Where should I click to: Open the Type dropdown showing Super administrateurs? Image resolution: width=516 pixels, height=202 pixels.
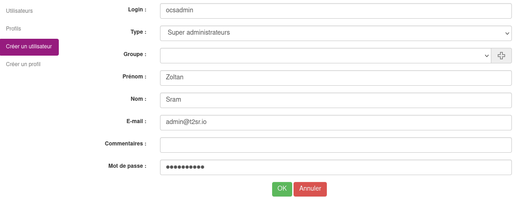pyautogui.click(x=335, y=33)
